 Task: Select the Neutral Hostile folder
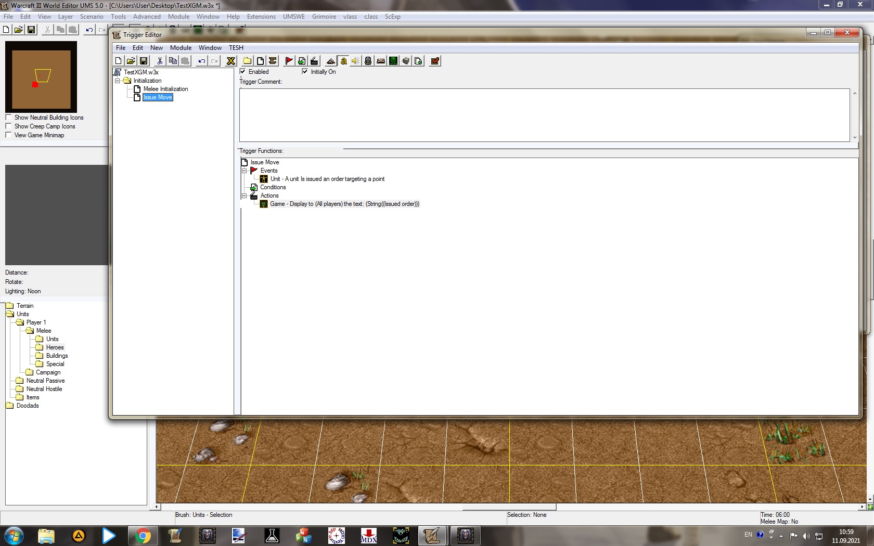44,389
